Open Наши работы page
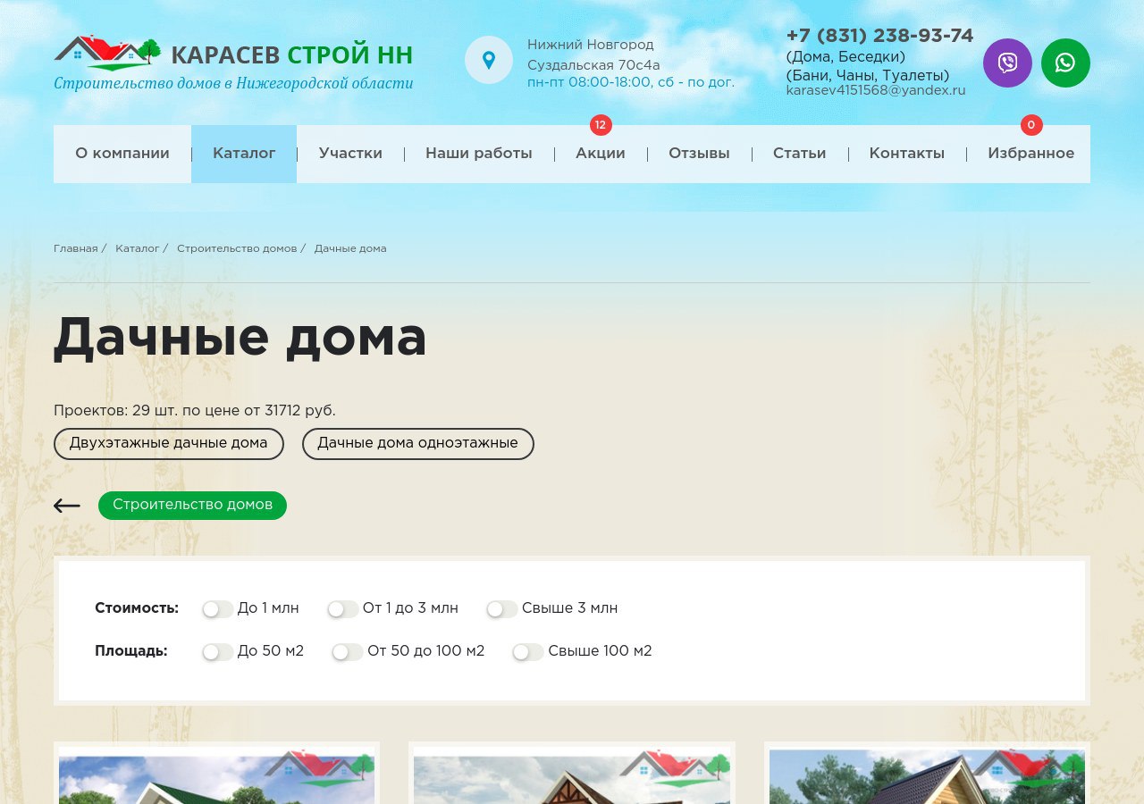The width and height of the screenshot is (1144, 804). (x=479, y=154)
